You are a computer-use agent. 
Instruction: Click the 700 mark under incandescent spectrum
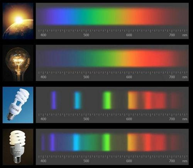click(x=172, y=77)
